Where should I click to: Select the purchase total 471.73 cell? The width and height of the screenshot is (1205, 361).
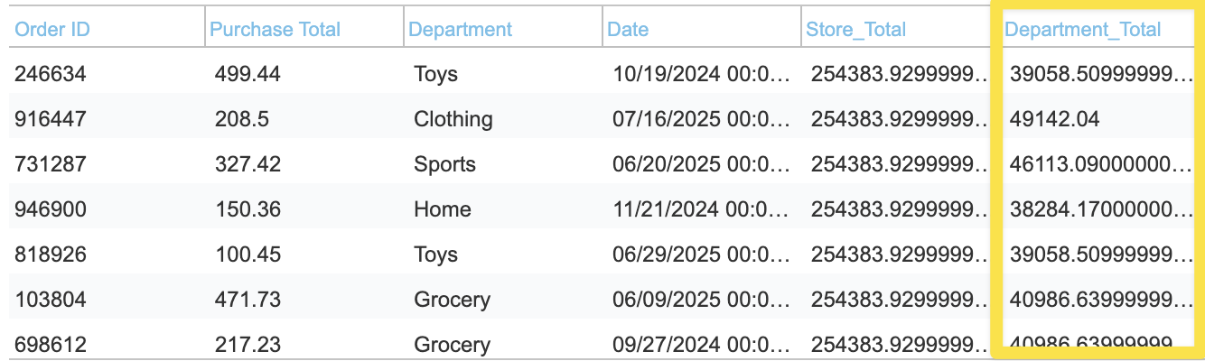tap(248, 300)
